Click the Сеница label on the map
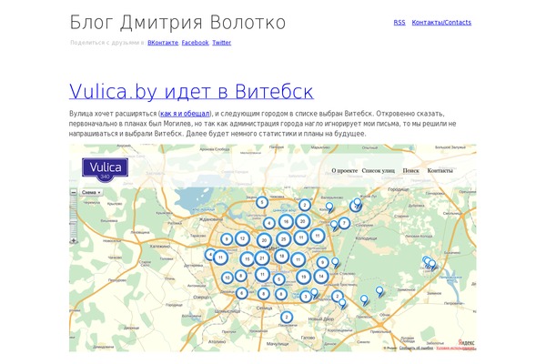546x364 pixels. click(264, 308)
